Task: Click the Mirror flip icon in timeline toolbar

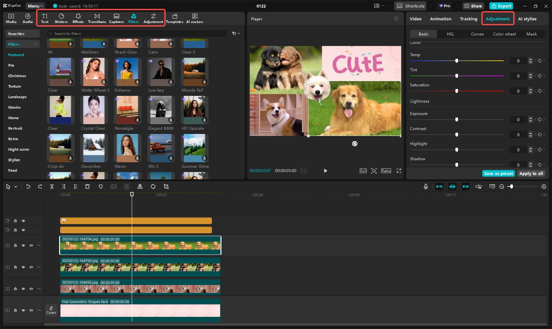Action: click(x=140, y=186)
